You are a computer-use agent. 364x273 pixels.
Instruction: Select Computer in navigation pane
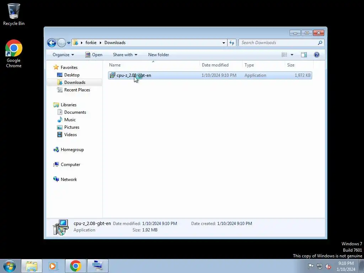coord(67,164)
